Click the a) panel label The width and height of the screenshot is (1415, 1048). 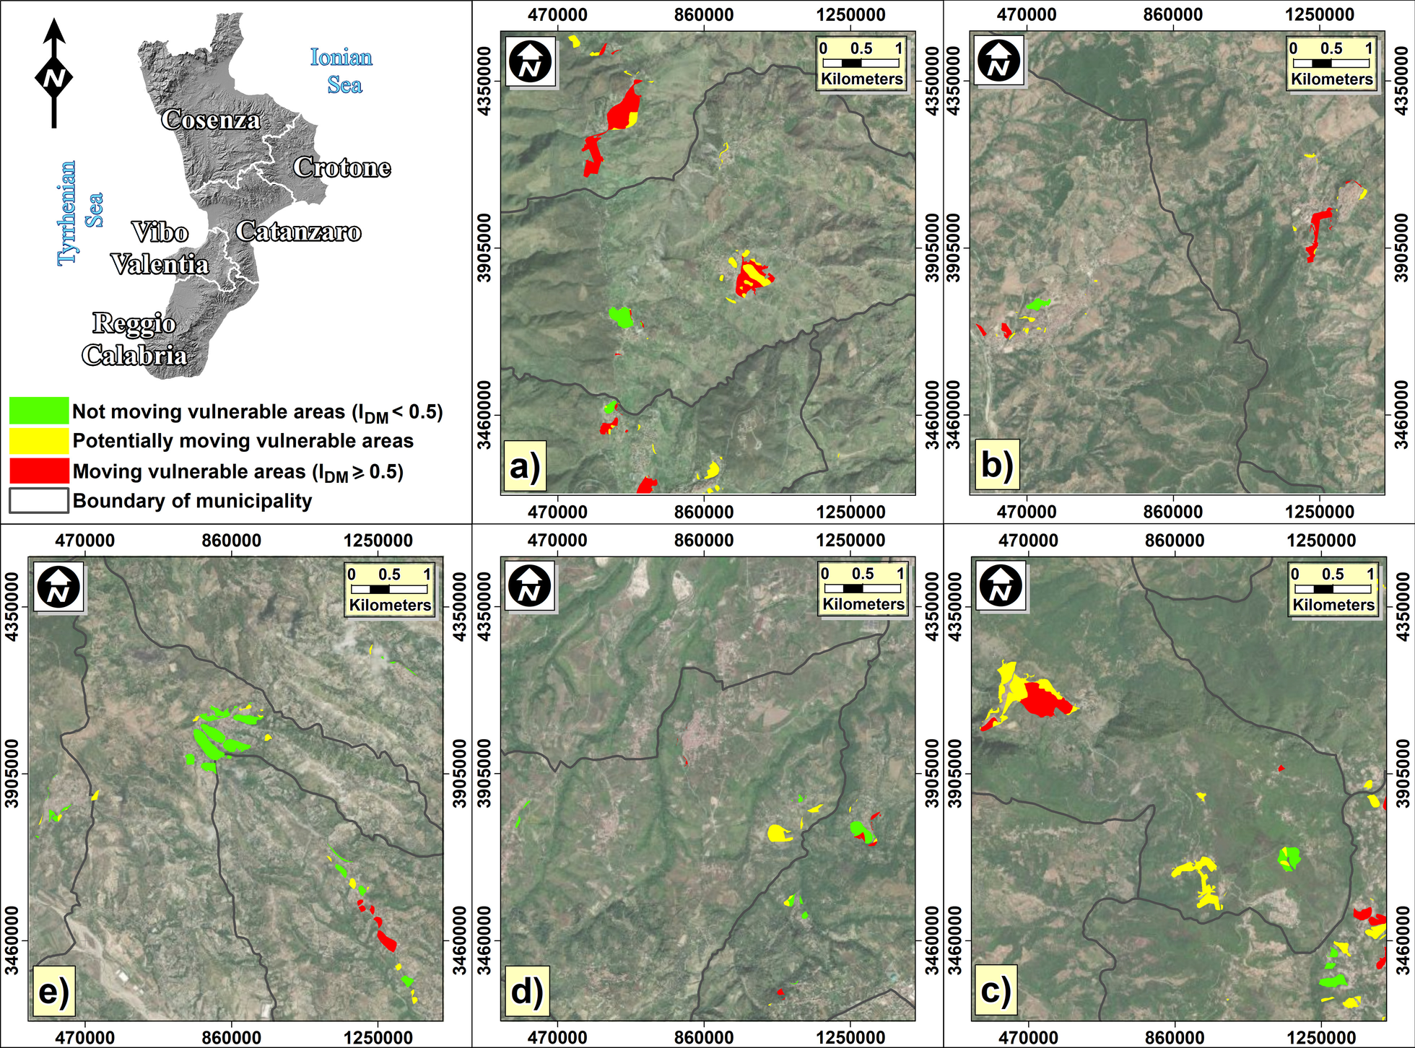(525, 466)
